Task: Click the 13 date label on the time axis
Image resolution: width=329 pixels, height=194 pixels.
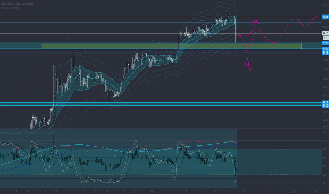Action: point(45,191)
